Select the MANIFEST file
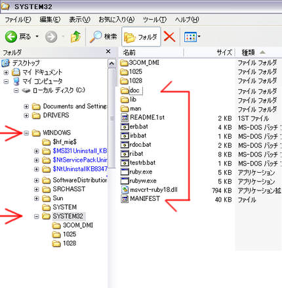 [x=140, y=199]
